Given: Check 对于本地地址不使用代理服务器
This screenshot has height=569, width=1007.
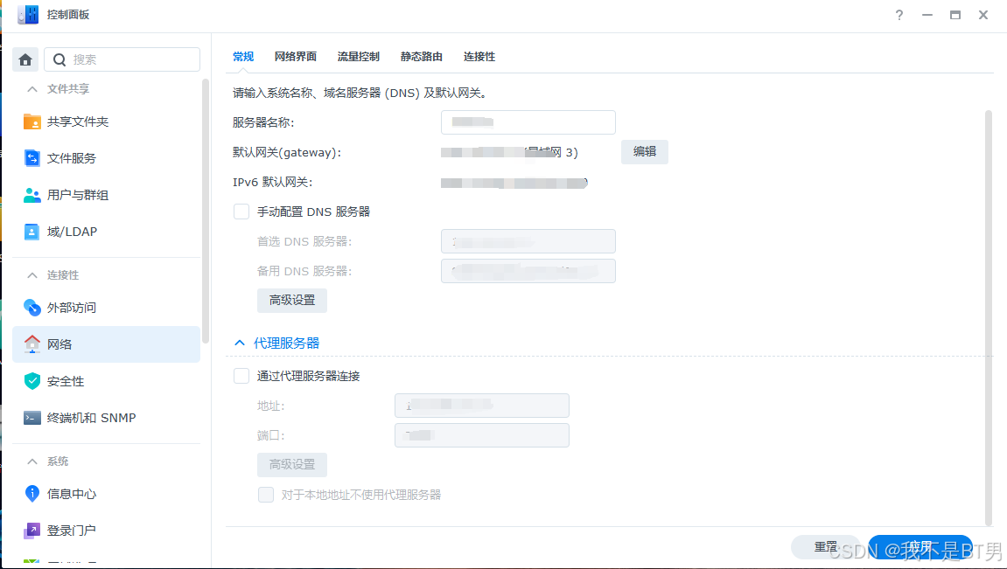Looking at the screenshot, I should point(265,495).
